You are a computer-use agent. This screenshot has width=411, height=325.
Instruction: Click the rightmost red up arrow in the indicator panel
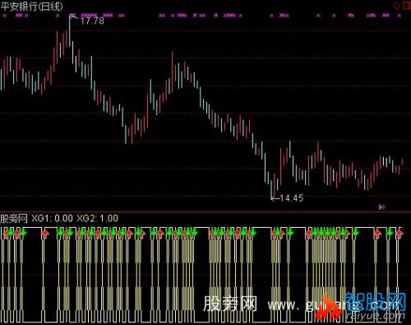[399, 234]
